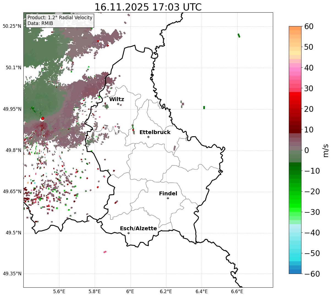The height and width of the screenshot is (297, 332).
Task: Click colorbar tick label −20
Action: tap(312, 191)
